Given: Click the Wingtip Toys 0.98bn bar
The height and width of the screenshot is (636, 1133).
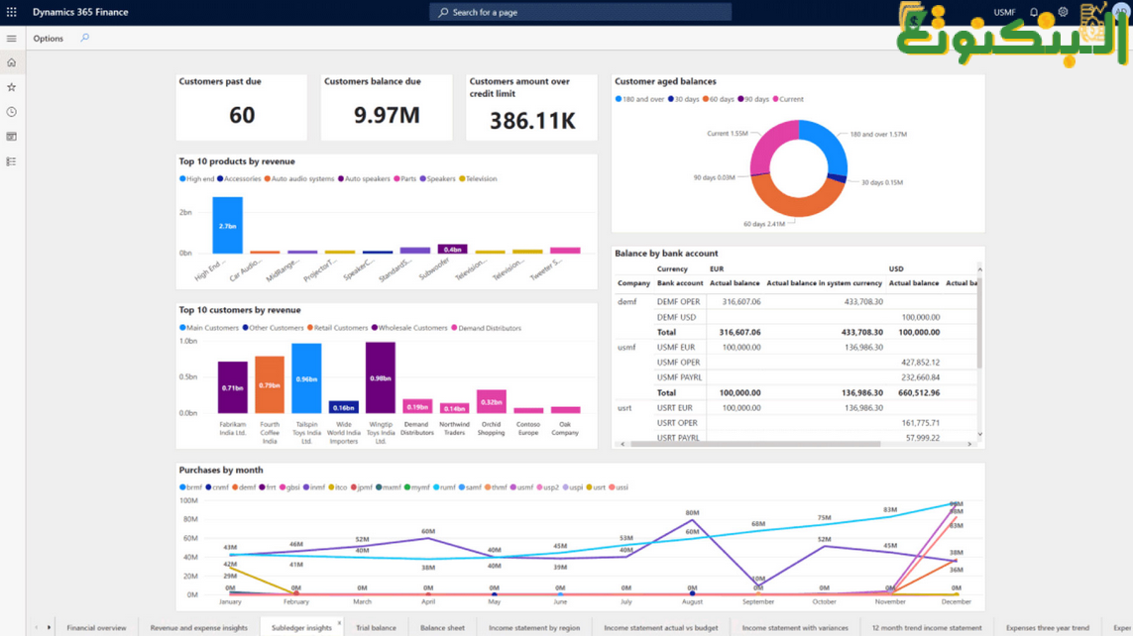Looking at the screenshot, I should click(380, 377).
